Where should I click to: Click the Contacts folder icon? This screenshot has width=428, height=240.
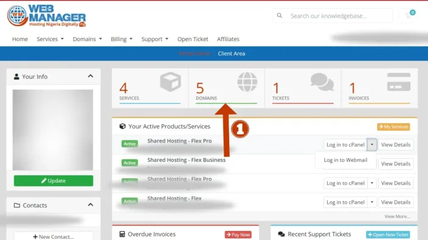pyautogui.click(x=17, y=205)
